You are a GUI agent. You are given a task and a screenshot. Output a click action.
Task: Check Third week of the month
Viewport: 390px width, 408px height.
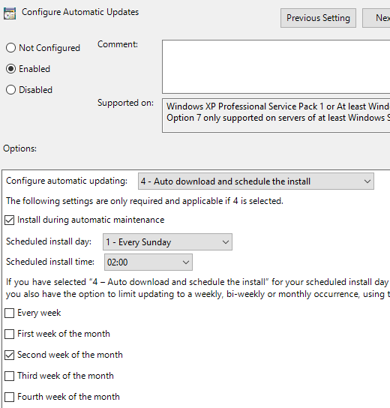click(x=9, y=376)
